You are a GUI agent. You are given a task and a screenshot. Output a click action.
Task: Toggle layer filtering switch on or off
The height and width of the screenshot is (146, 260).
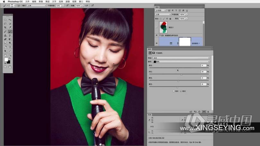coord(187,11)
